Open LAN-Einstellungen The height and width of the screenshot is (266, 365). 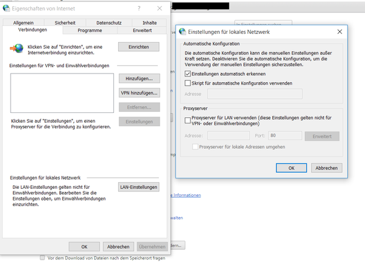point(139,187)
